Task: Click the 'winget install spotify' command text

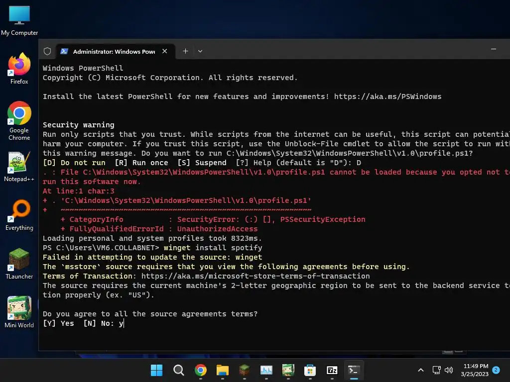Action: coord(213,248)
